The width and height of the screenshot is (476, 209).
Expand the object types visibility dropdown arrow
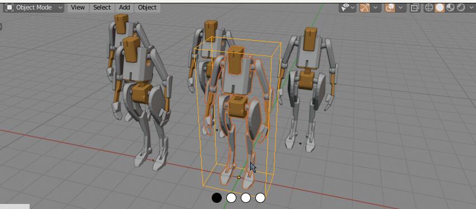coord(353,8)
